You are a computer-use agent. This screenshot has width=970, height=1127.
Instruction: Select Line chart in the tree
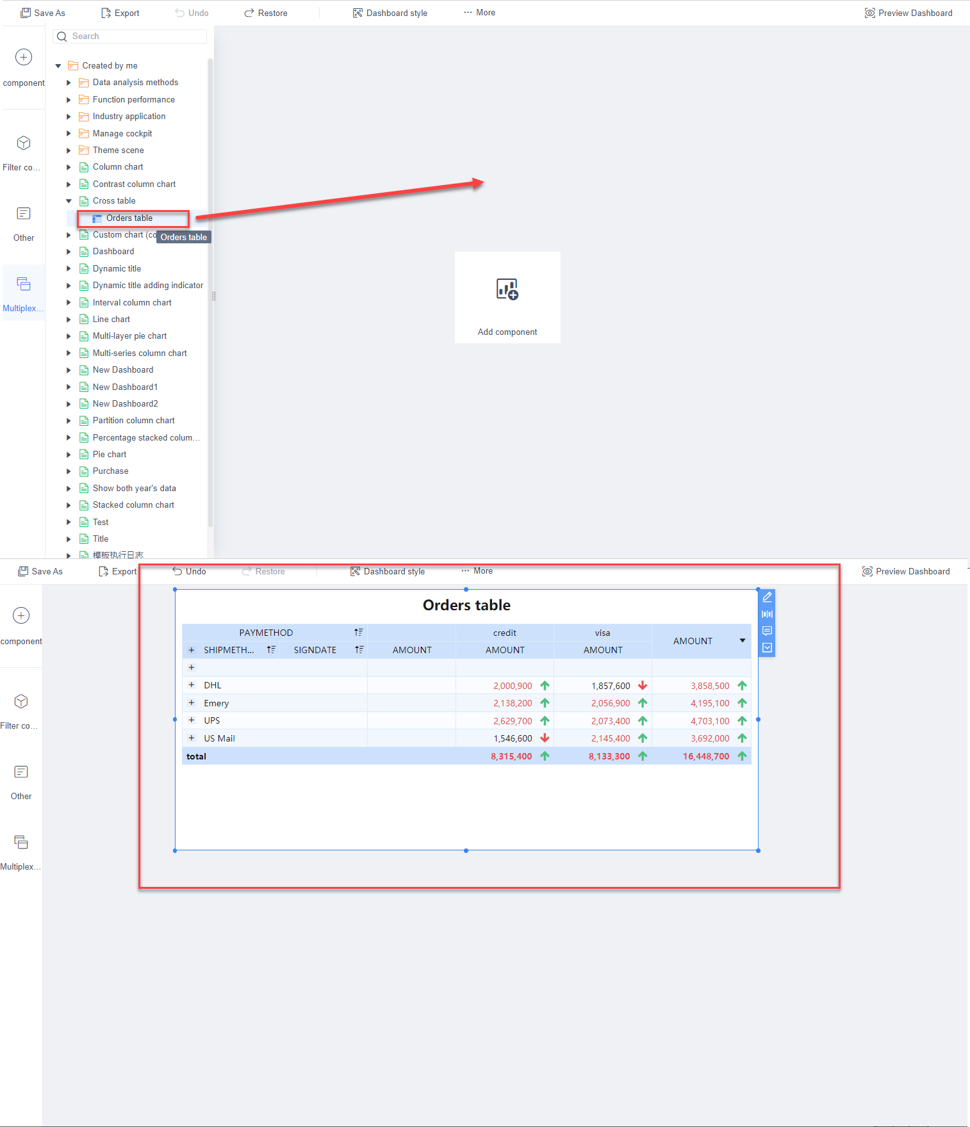(111, 319)
